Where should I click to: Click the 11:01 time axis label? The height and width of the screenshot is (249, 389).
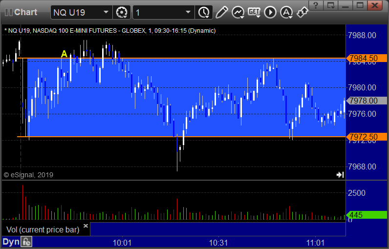[315, 243]
